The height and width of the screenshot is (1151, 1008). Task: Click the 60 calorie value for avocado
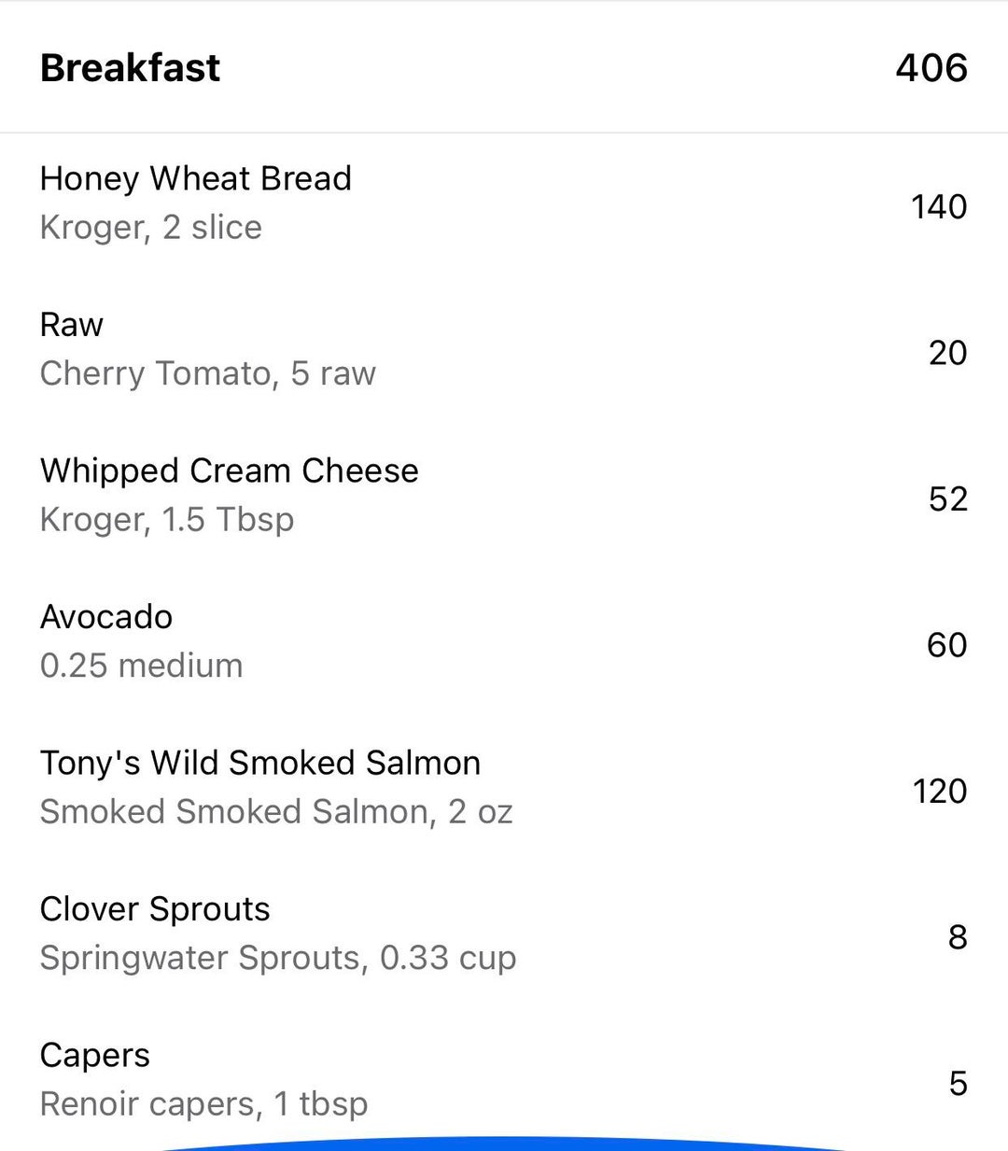(x=946, y=645)
